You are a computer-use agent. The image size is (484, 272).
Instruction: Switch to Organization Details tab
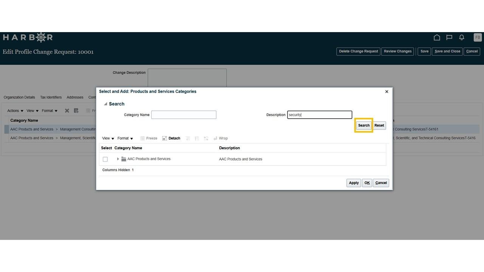tap(19, 97)
